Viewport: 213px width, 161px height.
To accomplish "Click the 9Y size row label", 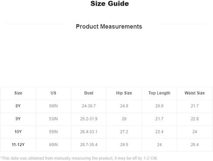I will pos(18,119).
